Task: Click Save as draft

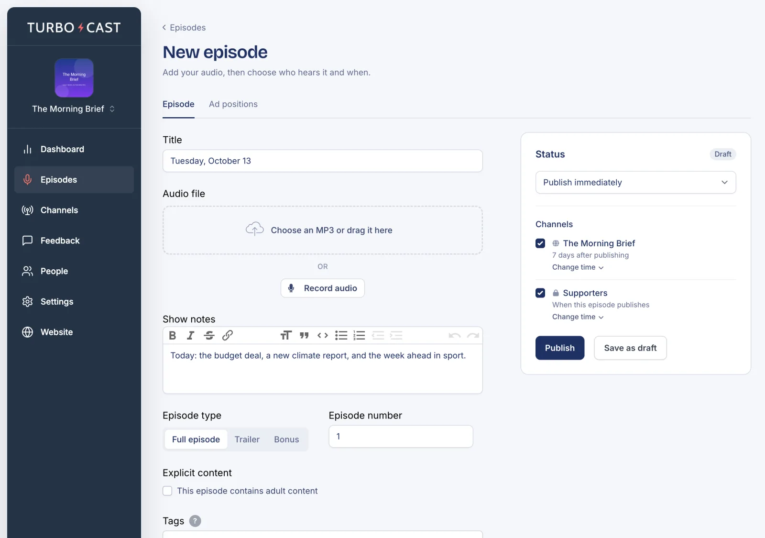Action: click(x=630, y=348)
